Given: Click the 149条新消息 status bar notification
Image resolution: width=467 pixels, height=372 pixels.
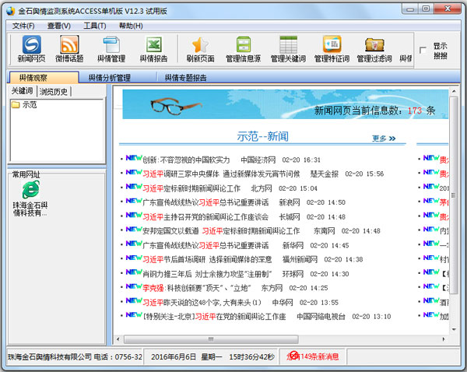Looking at the screenshot, I should (314, 356).
